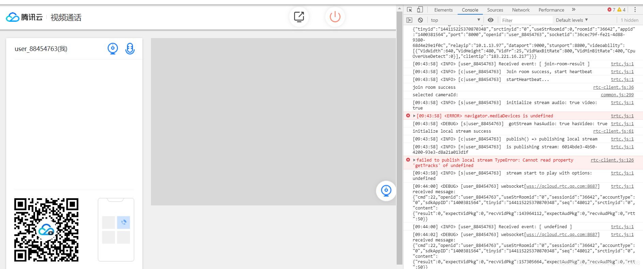Image resolution: width=643 pixels, height=269 pixels.
Task: Expand the navigator.mediaDevices error triangle
Action: click(x=414, y=116)
